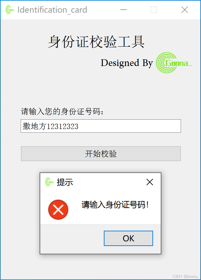Click the 请输入您的身份证号码 label
The image size is (201, 280).
tap(62, 111)
